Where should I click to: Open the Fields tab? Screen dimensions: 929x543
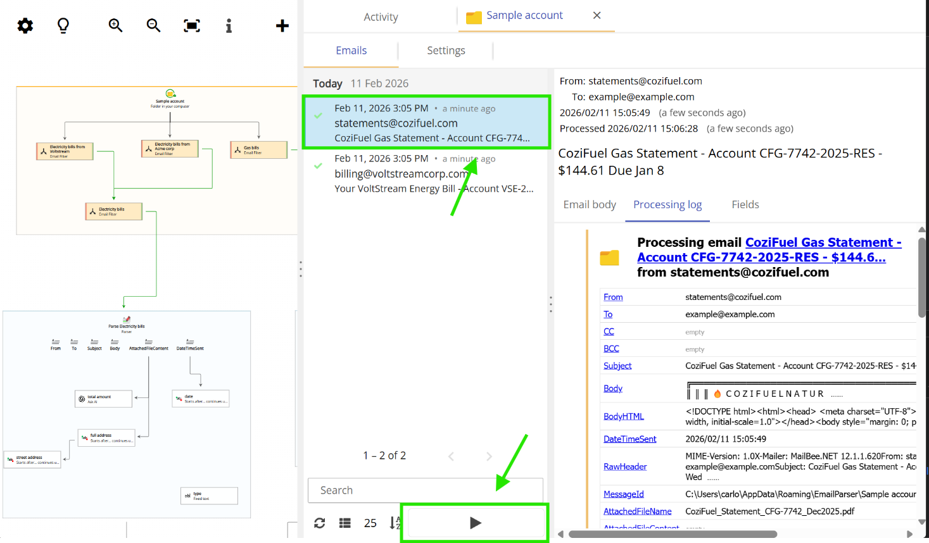(x=745, y=204)
